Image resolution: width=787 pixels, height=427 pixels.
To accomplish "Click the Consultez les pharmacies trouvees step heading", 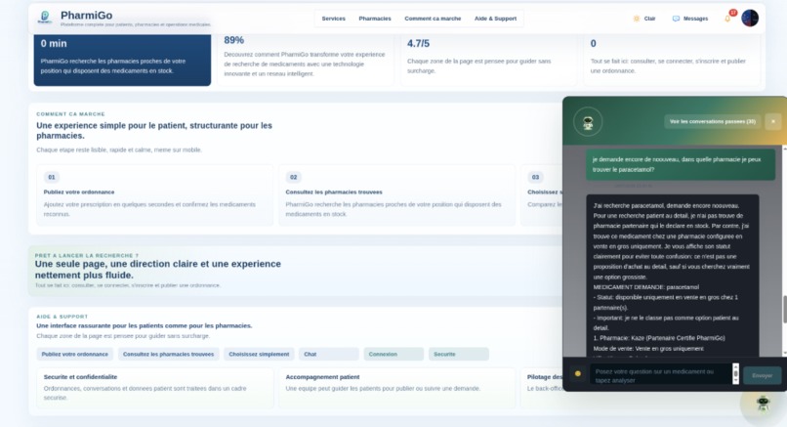I will (x=334, y=192).
